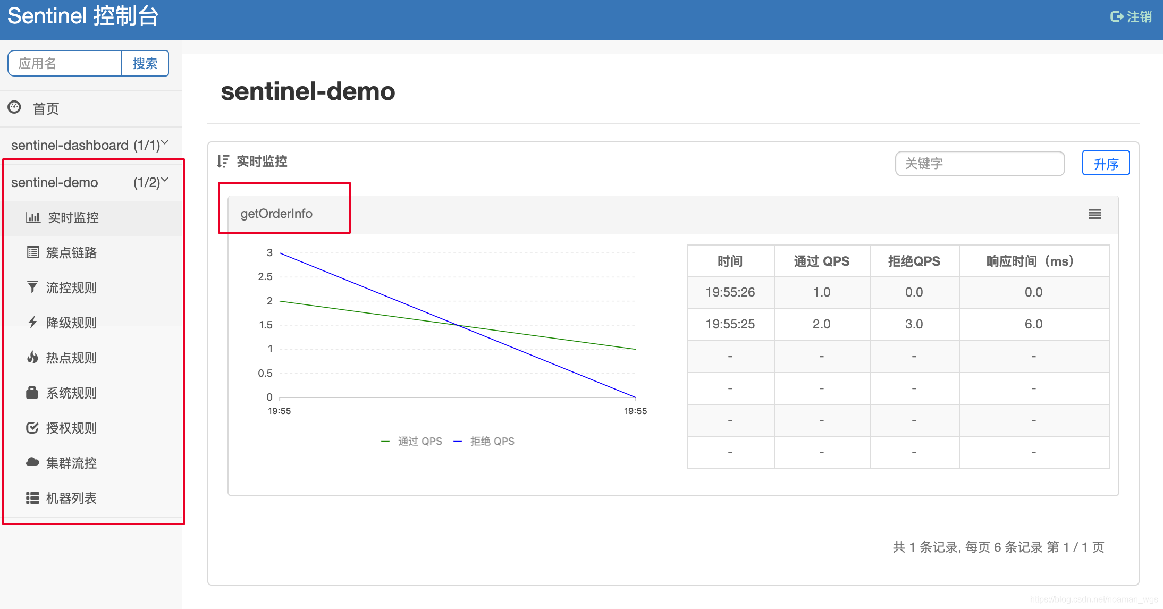Click the 应用名 app name search field
The image size is (1163, 609).
[x=65, y=64]
